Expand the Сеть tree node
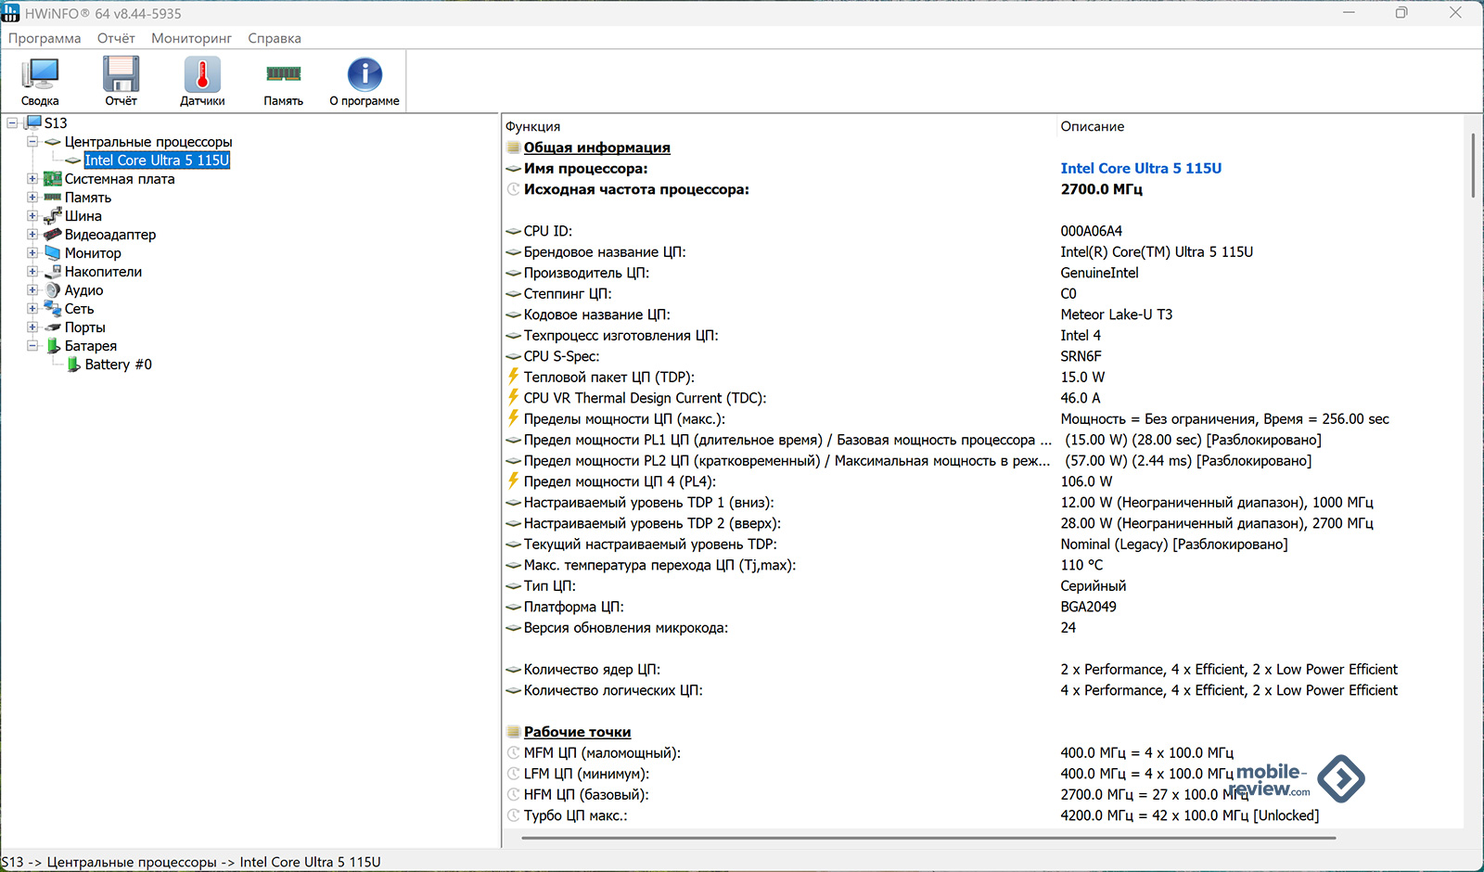This screenshot has height=872, width=1484. point(32,309)
